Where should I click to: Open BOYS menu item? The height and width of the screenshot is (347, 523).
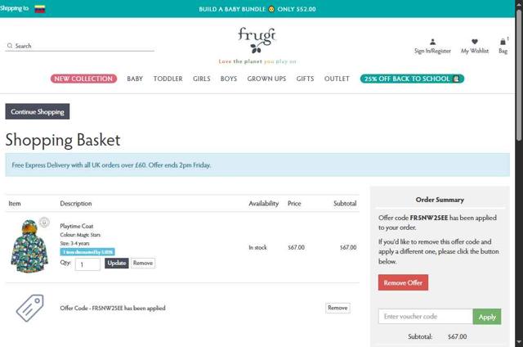click(x=229, y=79)
